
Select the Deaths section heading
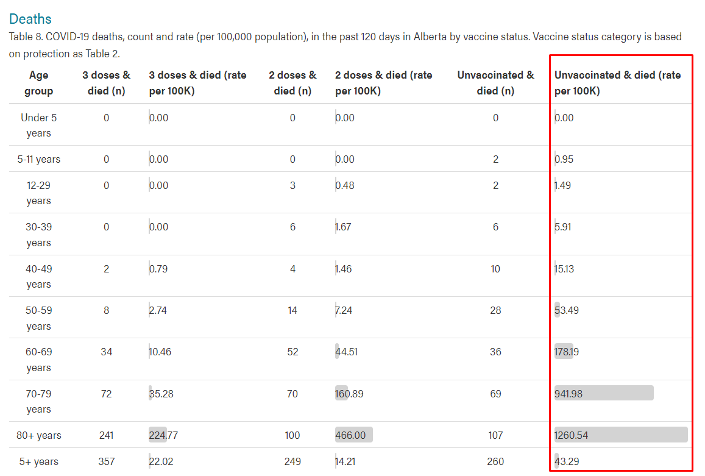coord(30,19)
